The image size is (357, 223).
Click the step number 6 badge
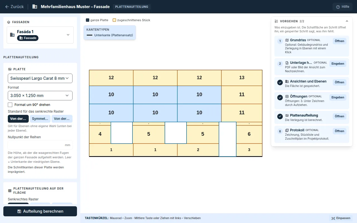[x=280, y=131]
